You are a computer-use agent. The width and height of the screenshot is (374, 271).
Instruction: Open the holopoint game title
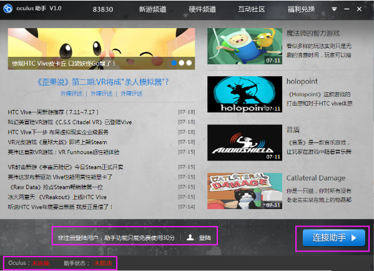(x=302, y=82)
